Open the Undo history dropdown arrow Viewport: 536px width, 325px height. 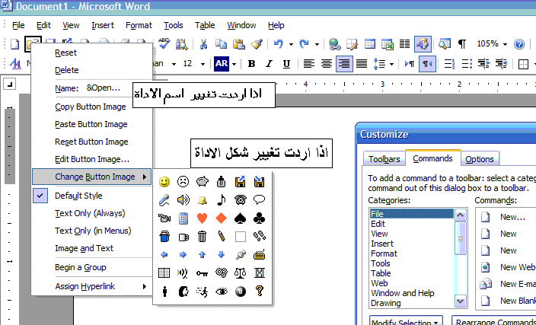291,44
